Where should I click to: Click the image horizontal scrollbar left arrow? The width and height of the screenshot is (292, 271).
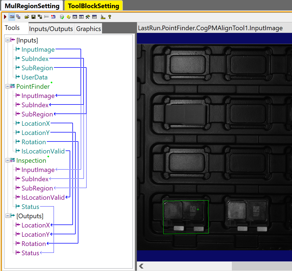point(141,266)
